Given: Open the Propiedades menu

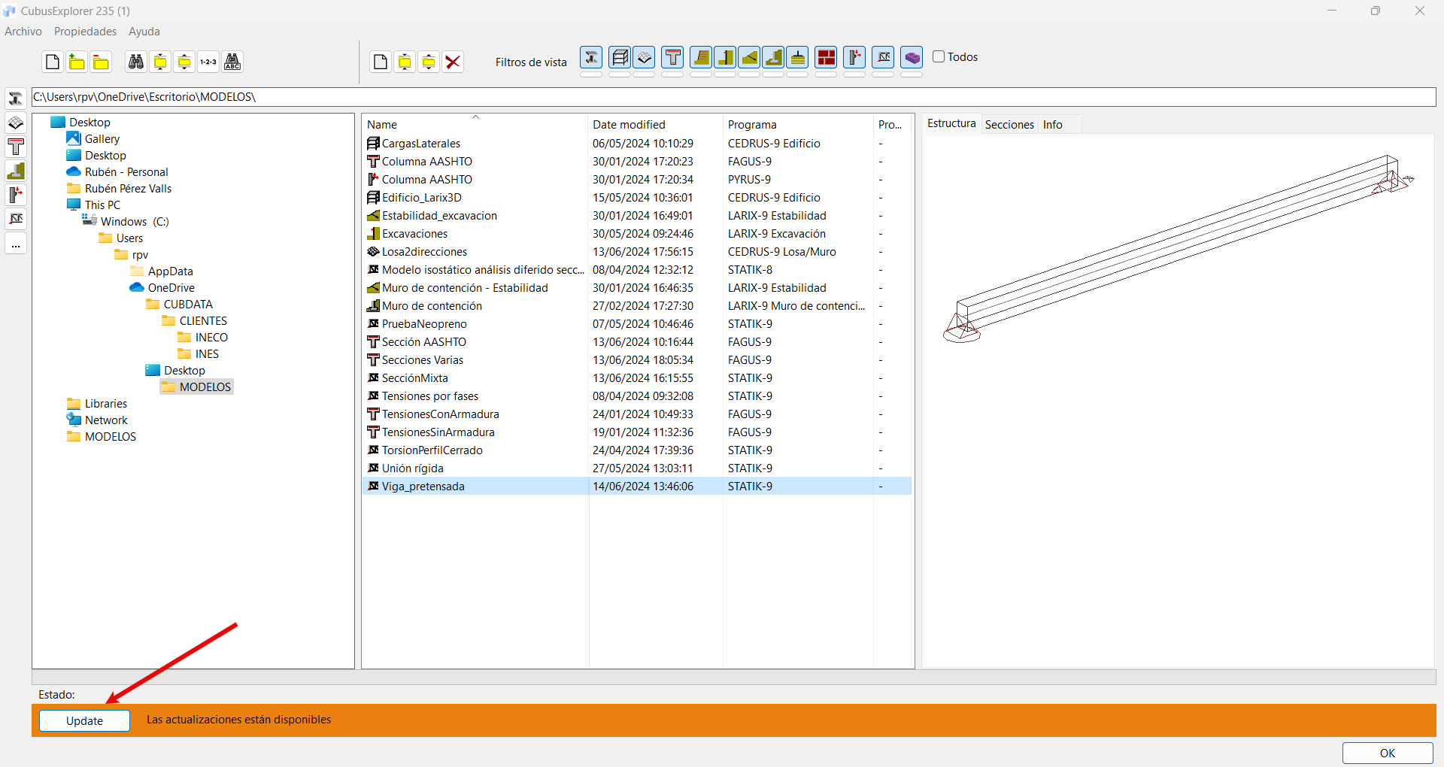Looking at the screenshot, I should (85, 32).
